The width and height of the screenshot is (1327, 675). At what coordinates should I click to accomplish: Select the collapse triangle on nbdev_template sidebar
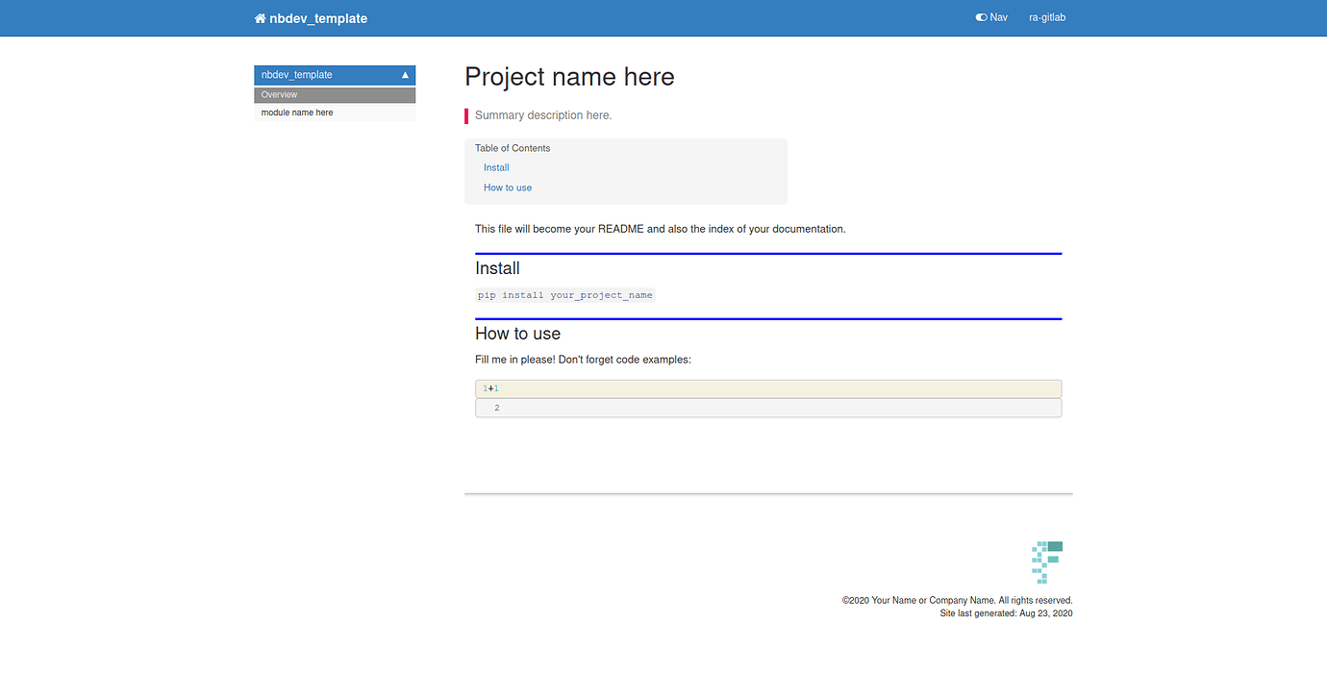pyautogui.click(x=404, y=74)
